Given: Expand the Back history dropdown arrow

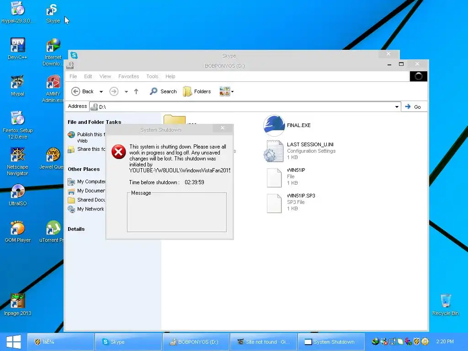Looking at the screenshot, I should 101,91.
